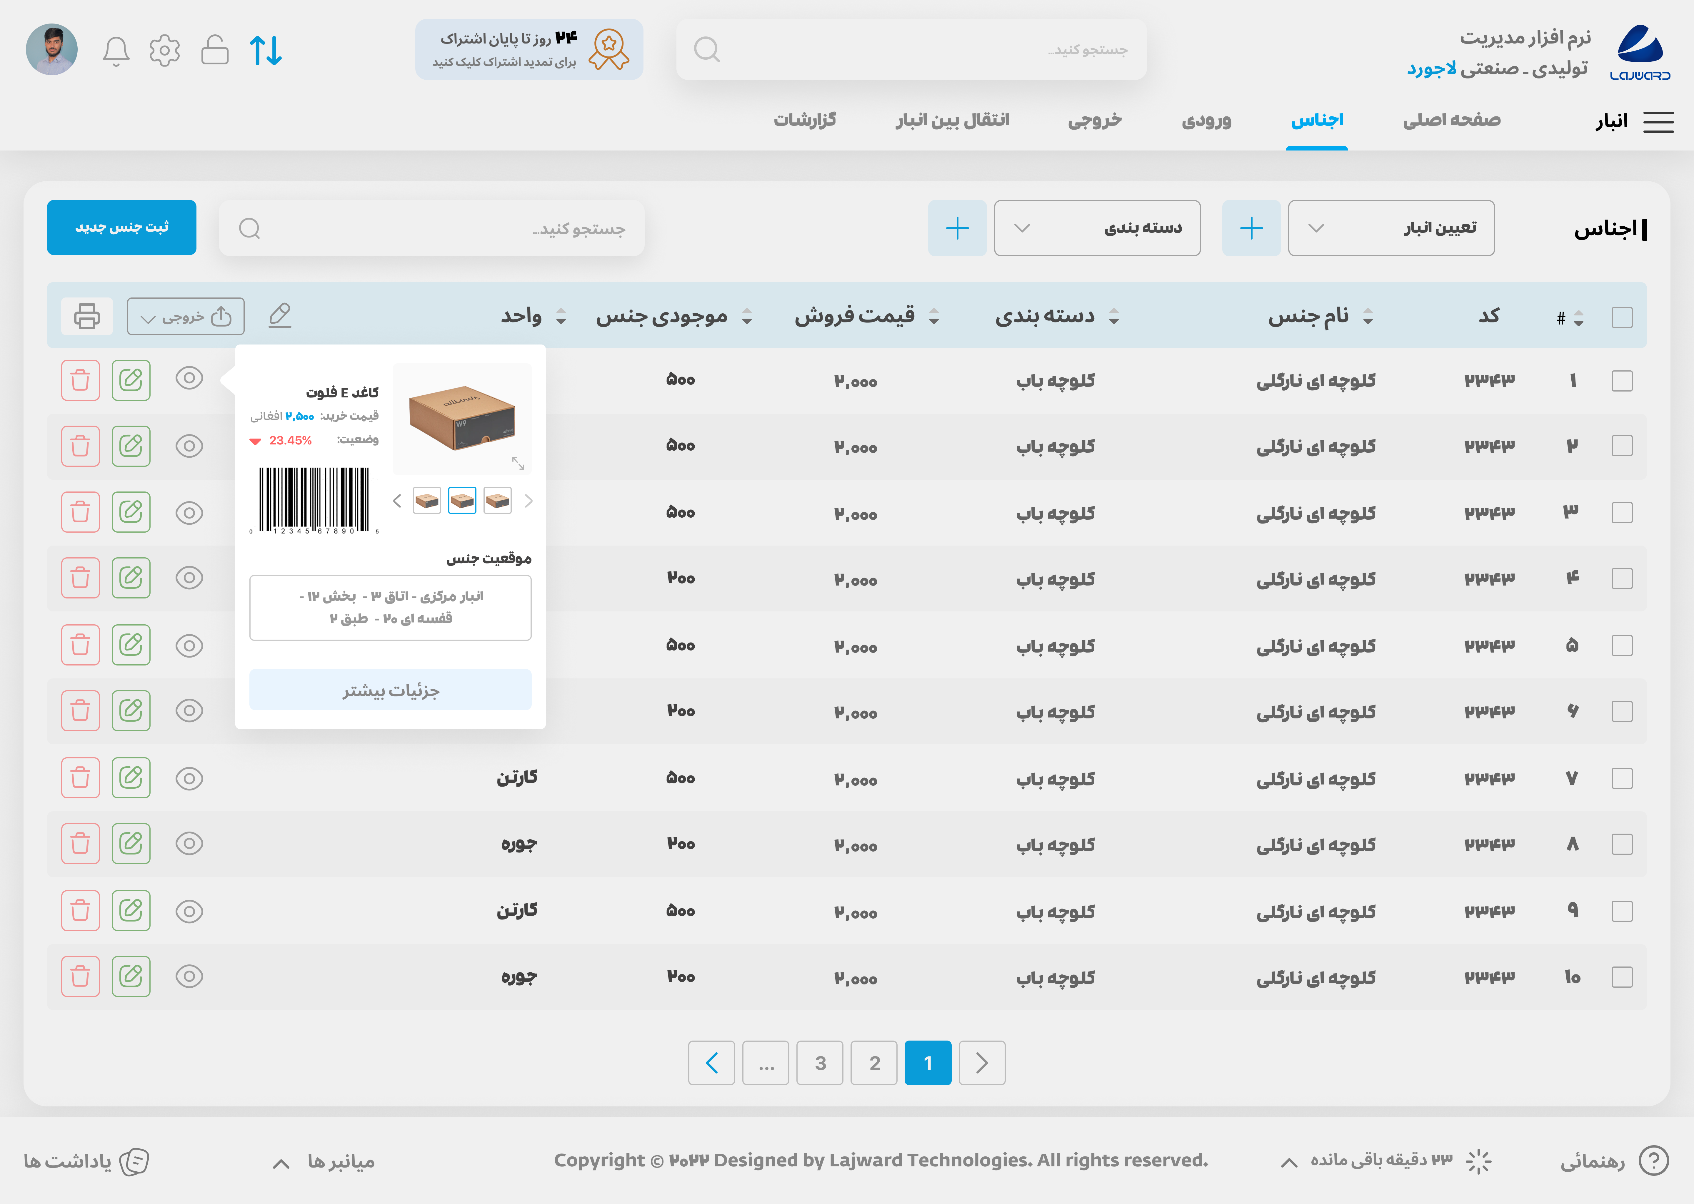This screenshot has width=1694, height=1204.
Task: Click the pencil edit icon in table header
Action: [x=280, y=316]
